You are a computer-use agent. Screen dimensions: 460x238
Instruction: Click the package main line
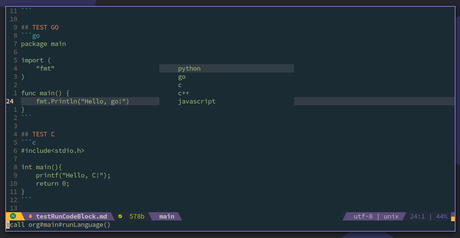coord(43,44)
